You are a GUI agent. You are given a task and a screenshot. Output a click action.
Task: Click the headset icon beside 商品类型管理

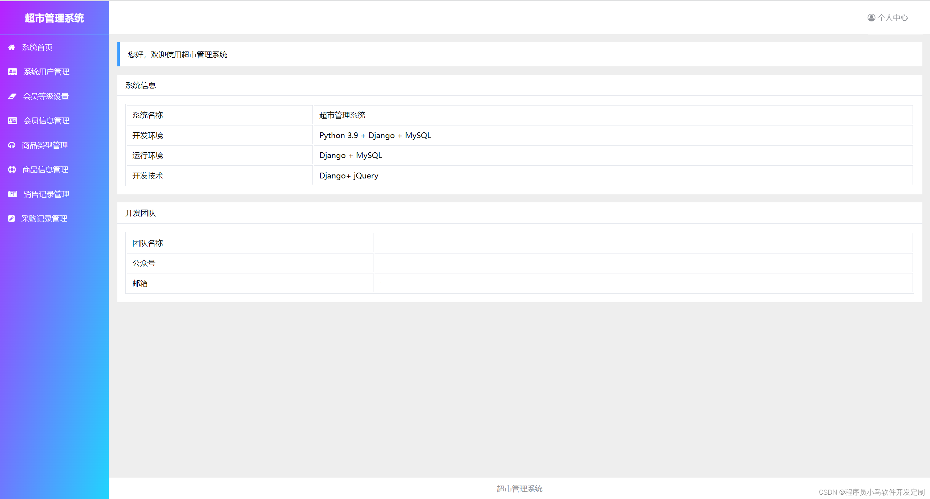(x=12, y=145)
